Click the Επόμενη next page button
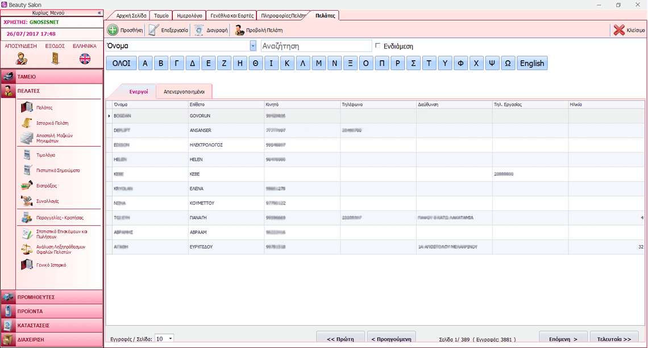The height and width of the screenshot is (348, 648). point(563,339)
